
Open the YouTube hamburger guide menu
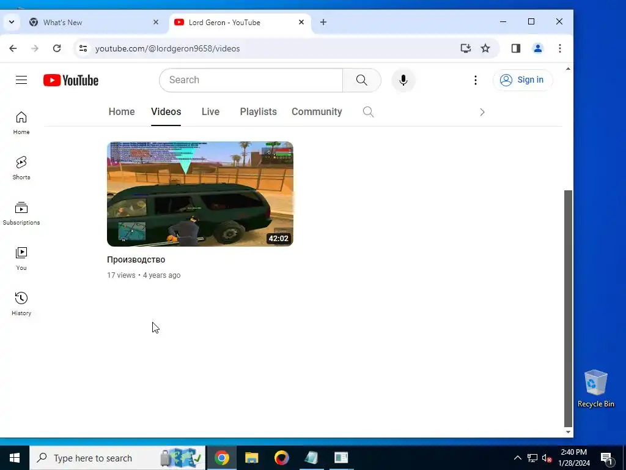21,80
